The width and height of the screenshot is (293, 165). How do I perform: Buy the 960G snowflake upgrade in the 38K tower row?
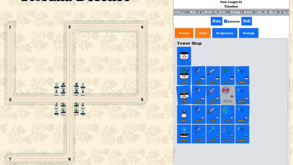coord(242,114)
